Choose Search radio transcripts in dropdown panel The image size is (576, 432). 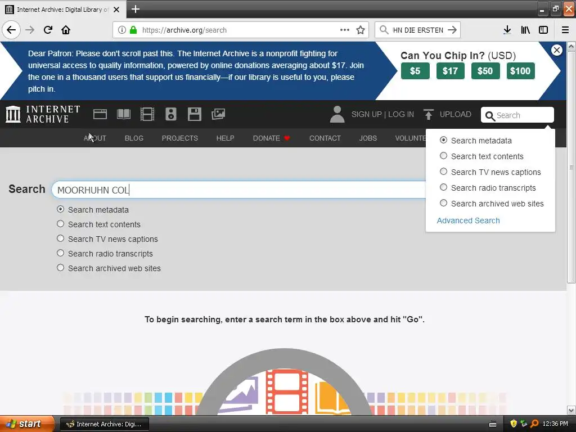point(444,188)
